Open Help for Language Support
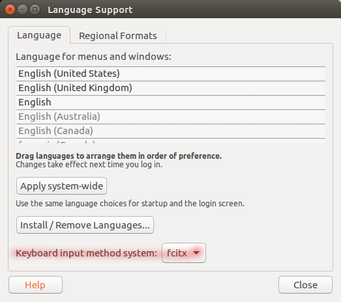The height and width of the screenshot is (302, 341). pyautogui.click(x=35, y=285)
